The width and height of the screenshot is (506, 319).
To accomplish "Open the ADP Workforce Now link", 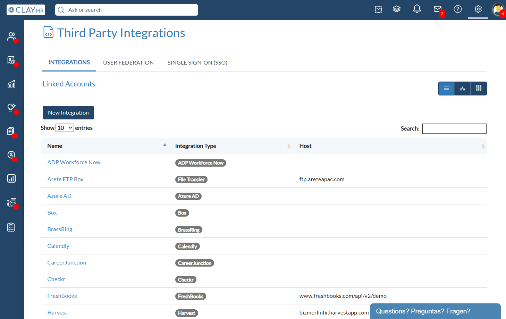I will [x=74, y=162].
